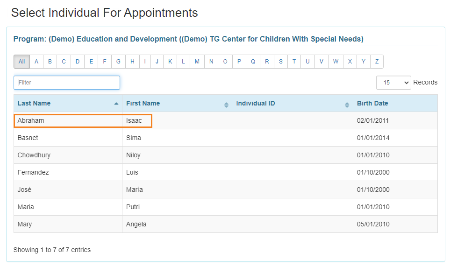Select the All letter filter

[x=22, y=62]
